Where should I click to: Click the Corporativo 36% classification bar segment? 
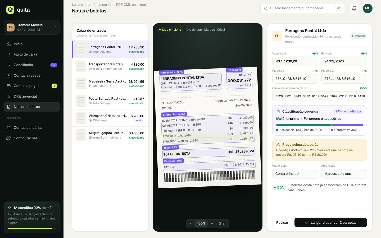(x=348, y=125)
